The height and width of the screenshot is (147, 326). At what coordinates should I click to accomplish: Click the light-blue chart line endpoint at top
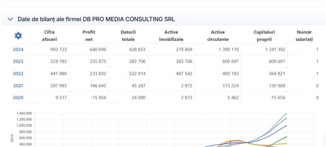(286, 114)
